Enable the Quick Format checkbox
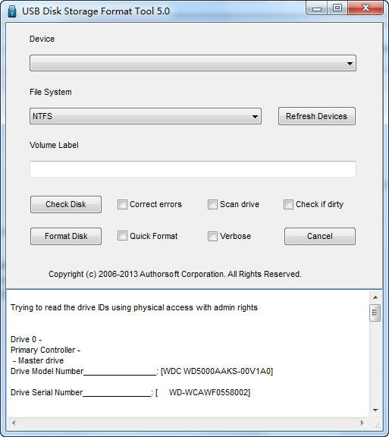 122,236
